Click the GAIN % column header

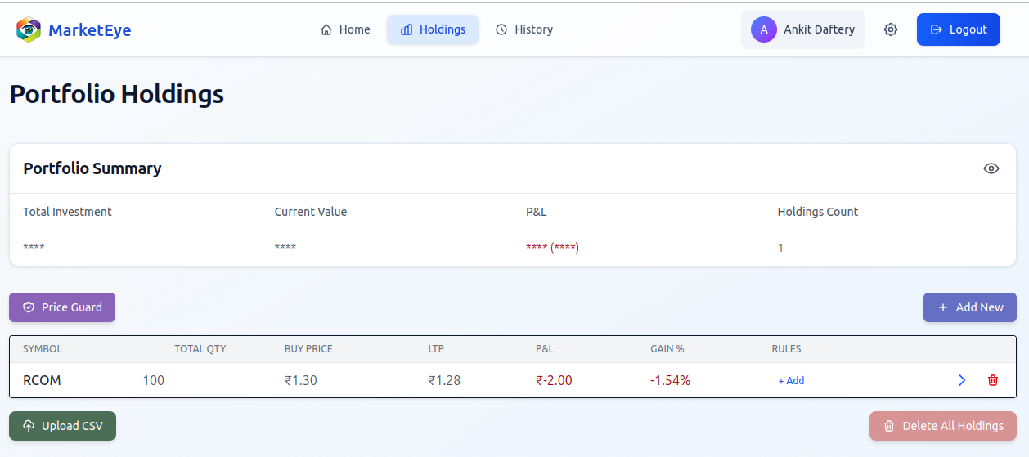[x=667, y=349]
